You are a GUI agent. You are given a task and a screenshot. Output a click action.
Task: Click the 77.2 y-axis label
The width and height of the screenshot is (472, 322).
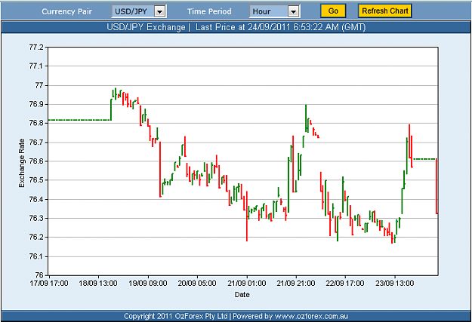click(x=36, y=47)
